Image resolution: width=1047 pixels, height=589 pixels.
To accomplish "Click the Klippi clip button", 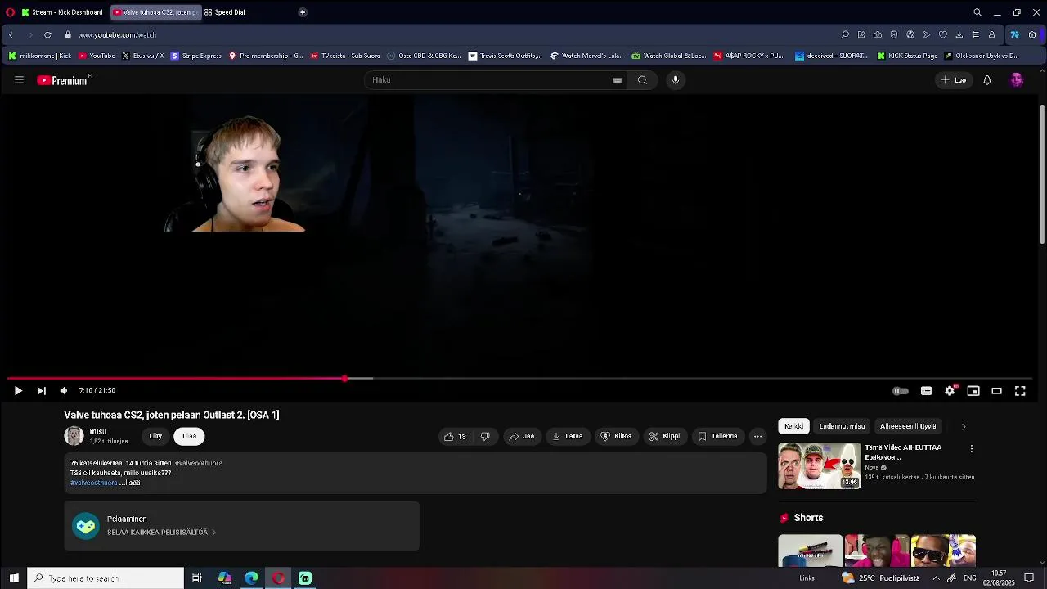I will coord(664,437).
